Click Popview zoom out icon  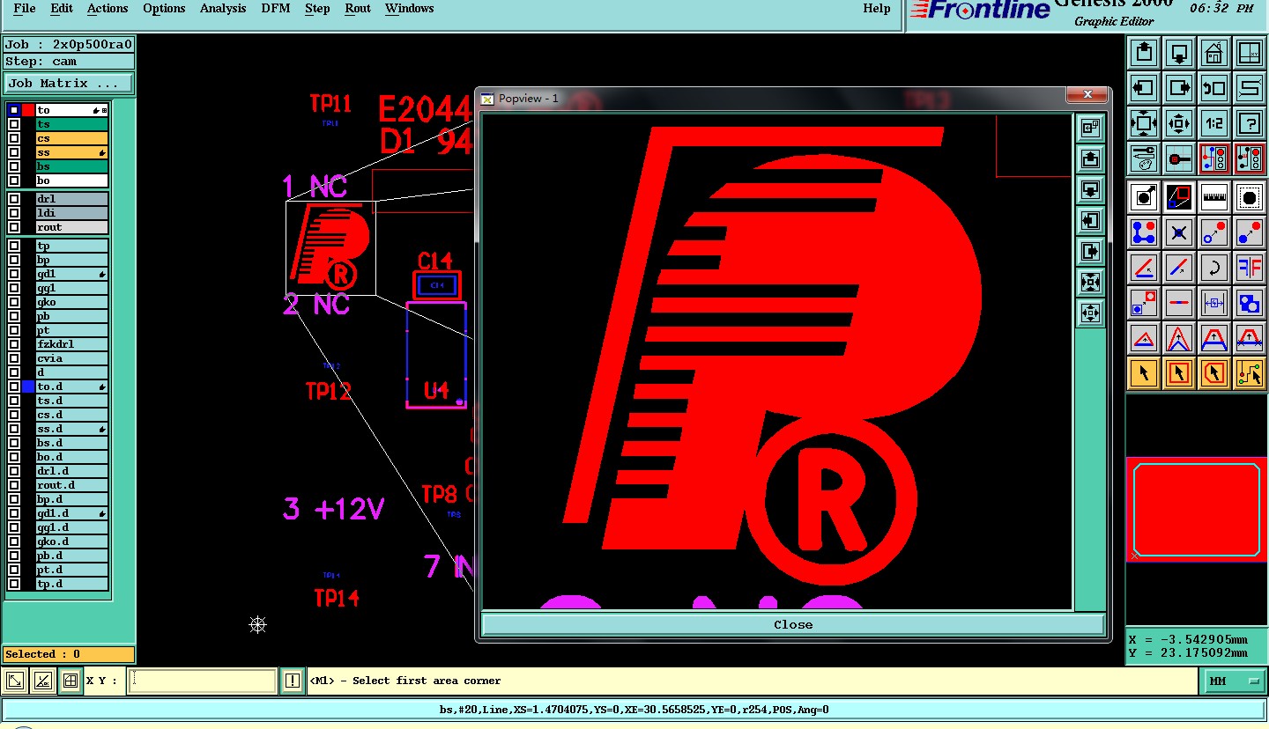coord(1090,313)
